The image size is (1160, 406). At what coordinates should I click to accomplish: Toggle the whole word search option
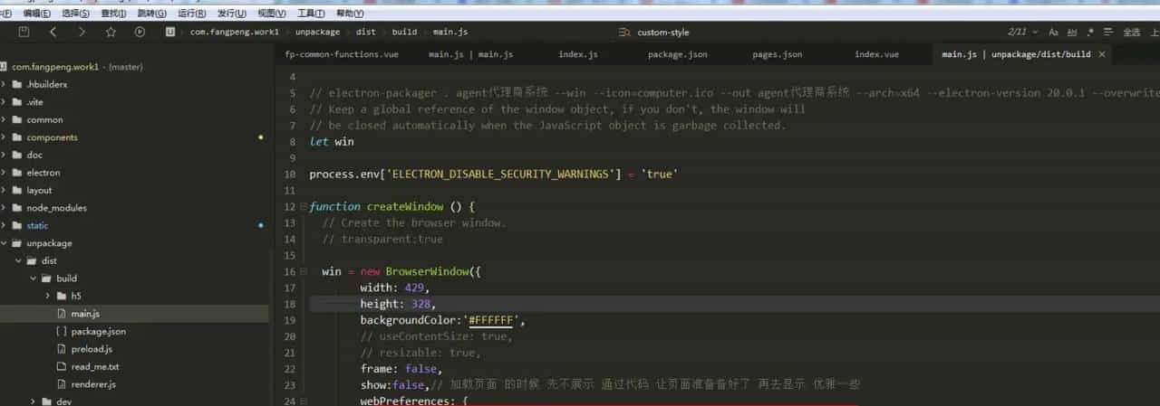coord(1072,32)
